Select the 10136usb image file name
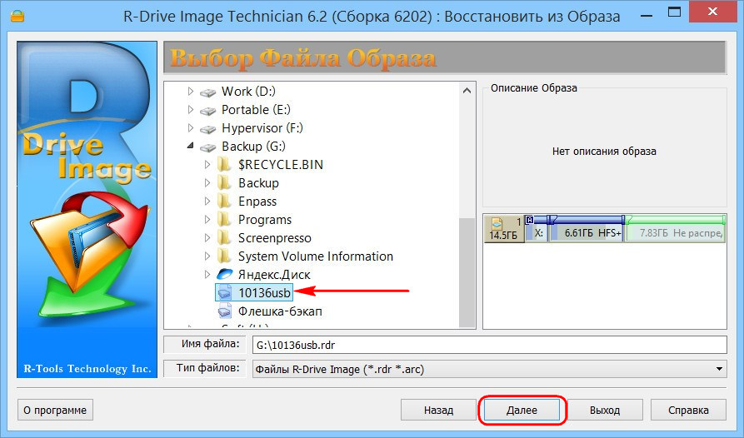This screenshot has height=438, width=744. coord(264,293)
